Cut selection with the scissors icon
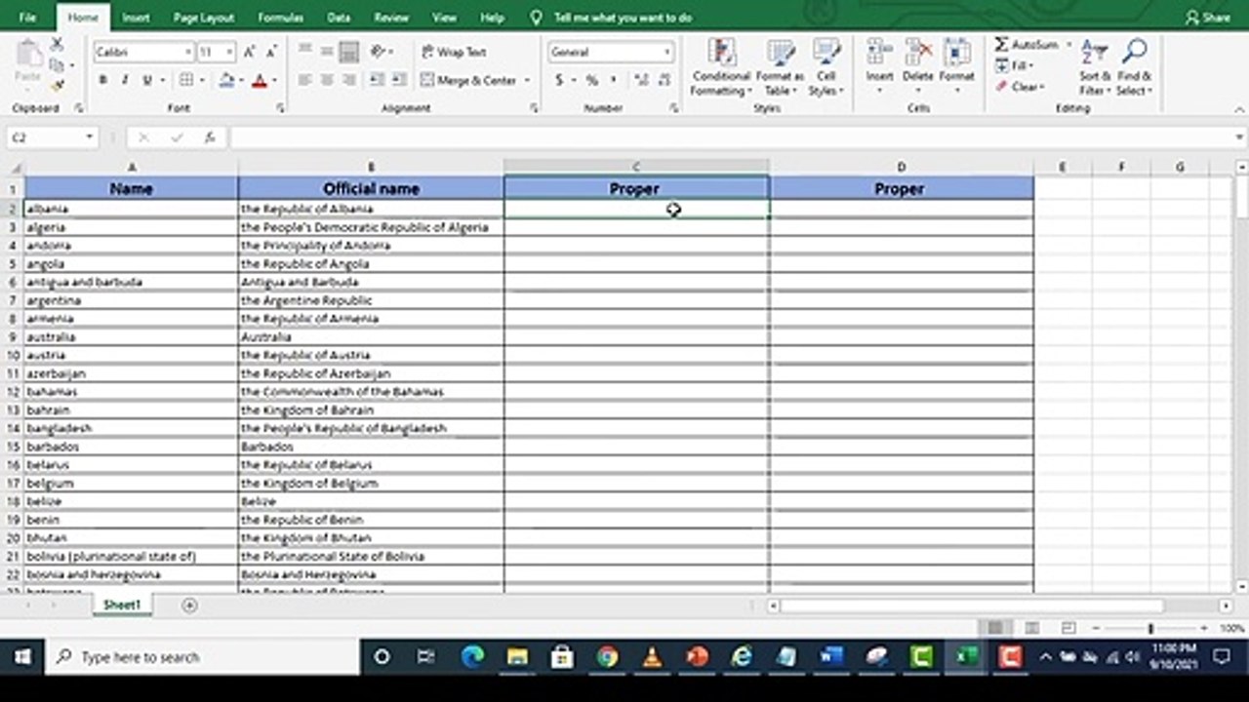Image resolution: width=1249 pixels, height=702 pixels. point(57,45)
